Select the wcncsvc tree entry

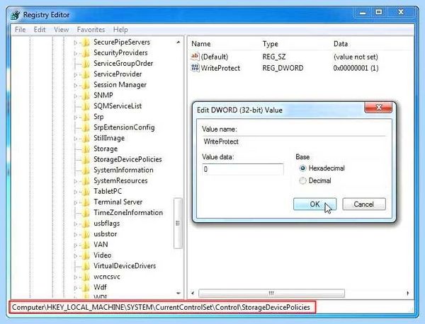(x=107, y=277)
